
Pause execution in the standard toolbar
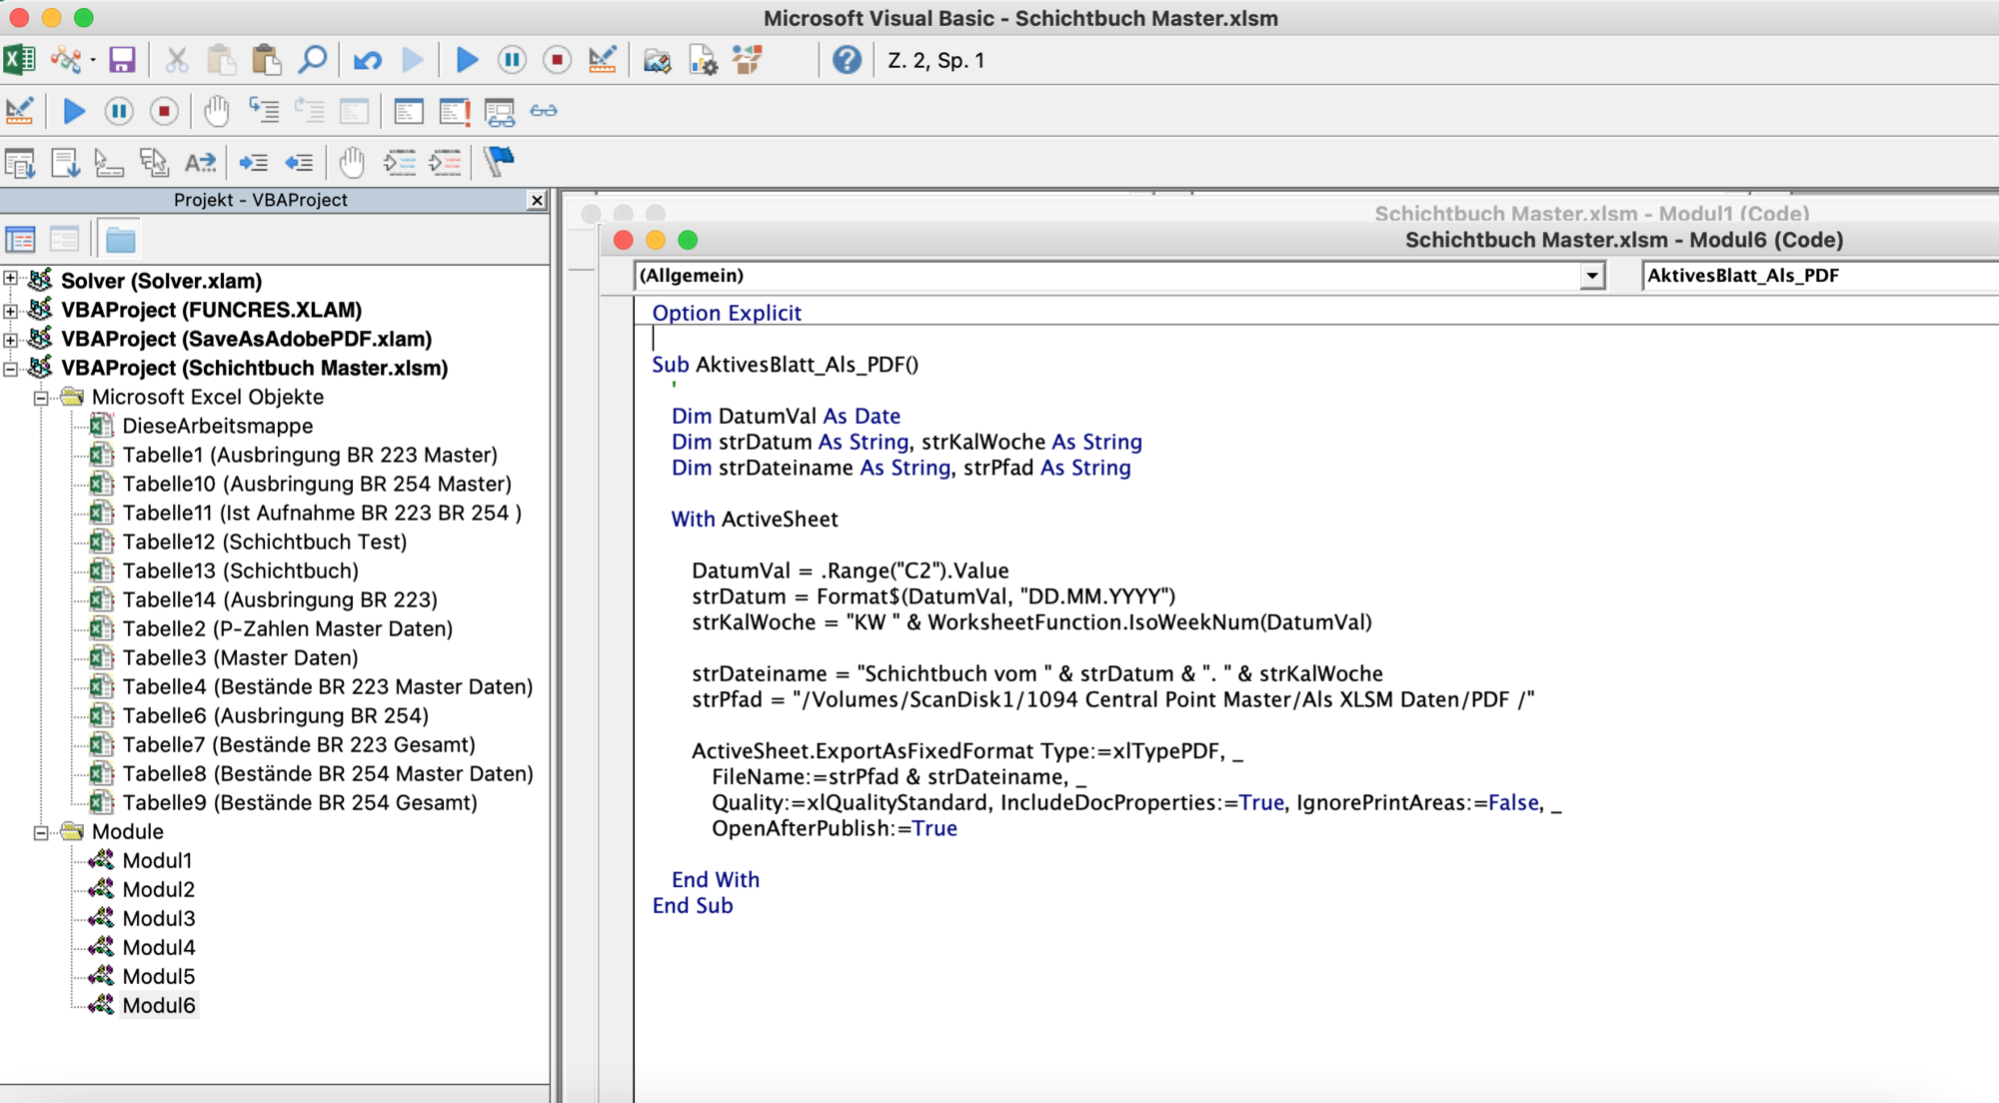(512, 60)
